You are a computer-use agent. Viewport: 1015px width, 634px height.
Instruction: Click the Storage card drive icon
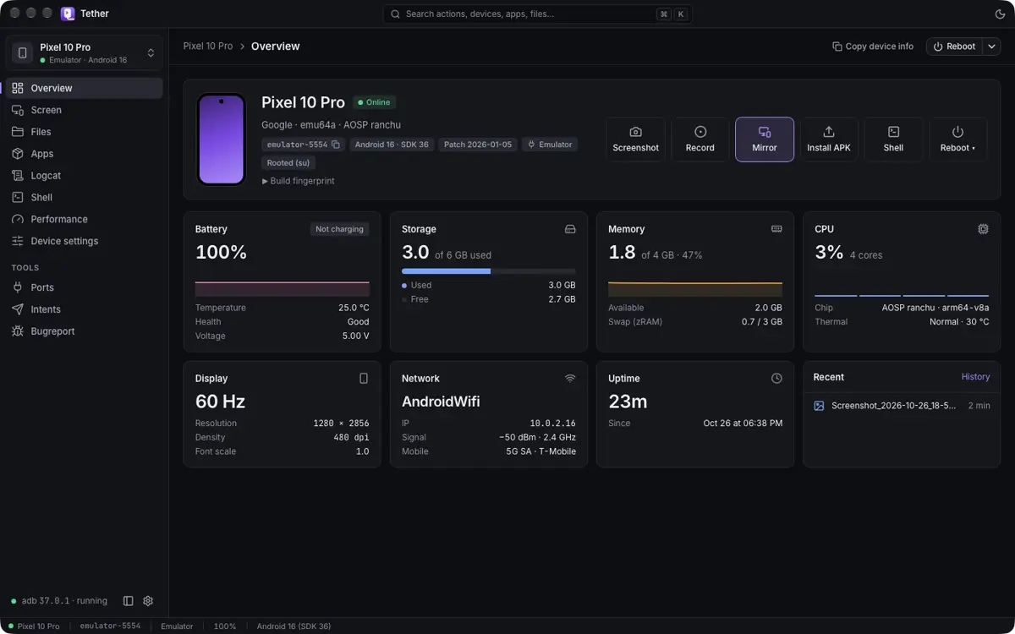click(570, 229)
